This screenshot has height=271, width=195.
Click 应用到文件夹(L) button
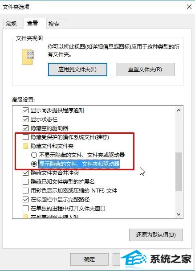pyautogui.click(x=77, y=70)
